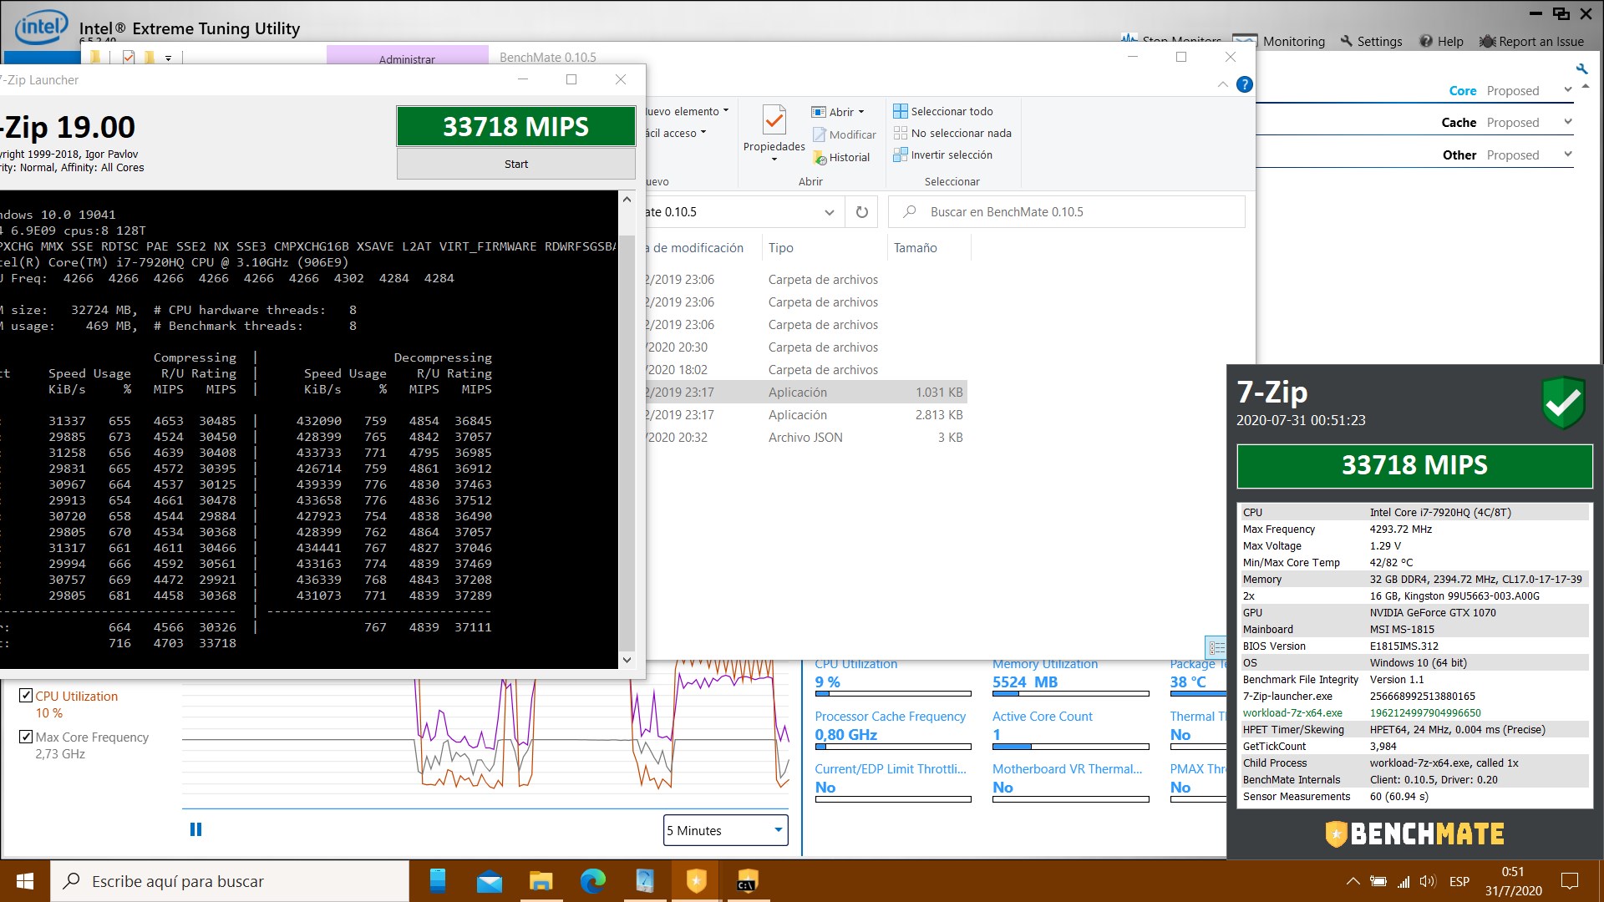Show hidden system tray icons

1353,881
